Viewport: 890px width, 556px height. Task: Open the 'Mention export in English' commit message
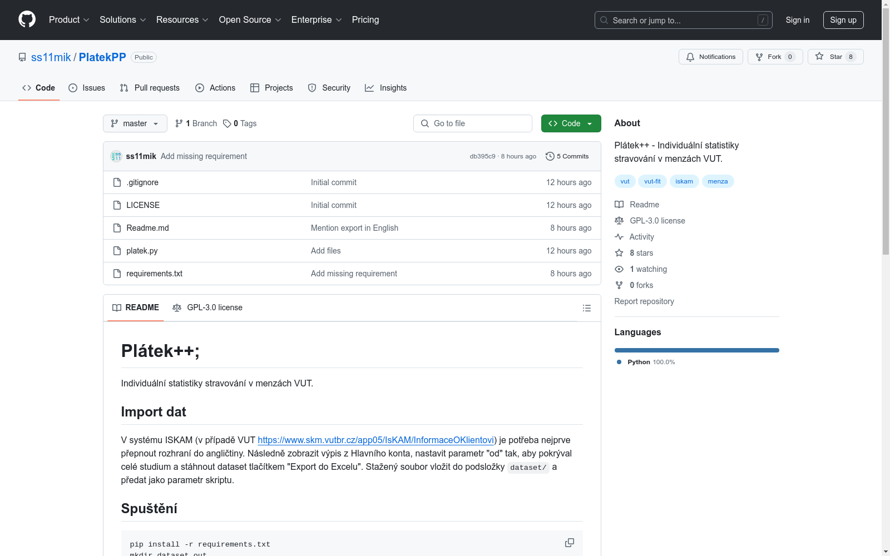tap(354, 228)
